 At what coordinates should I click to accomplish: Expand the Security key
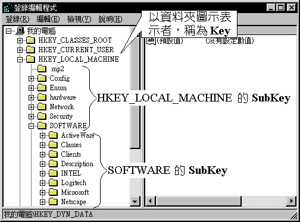click(31, 116)
